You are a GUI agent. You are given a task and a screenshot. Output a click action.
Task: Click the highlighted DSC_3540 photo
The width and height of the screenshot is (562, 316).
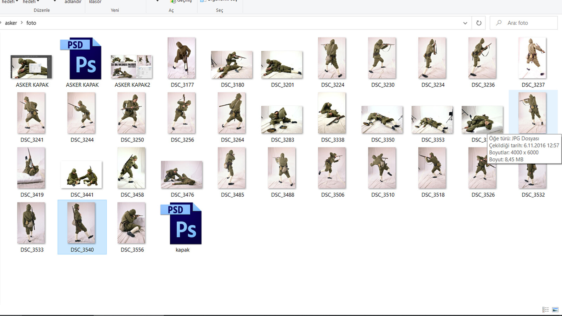[x=81, y=223]
